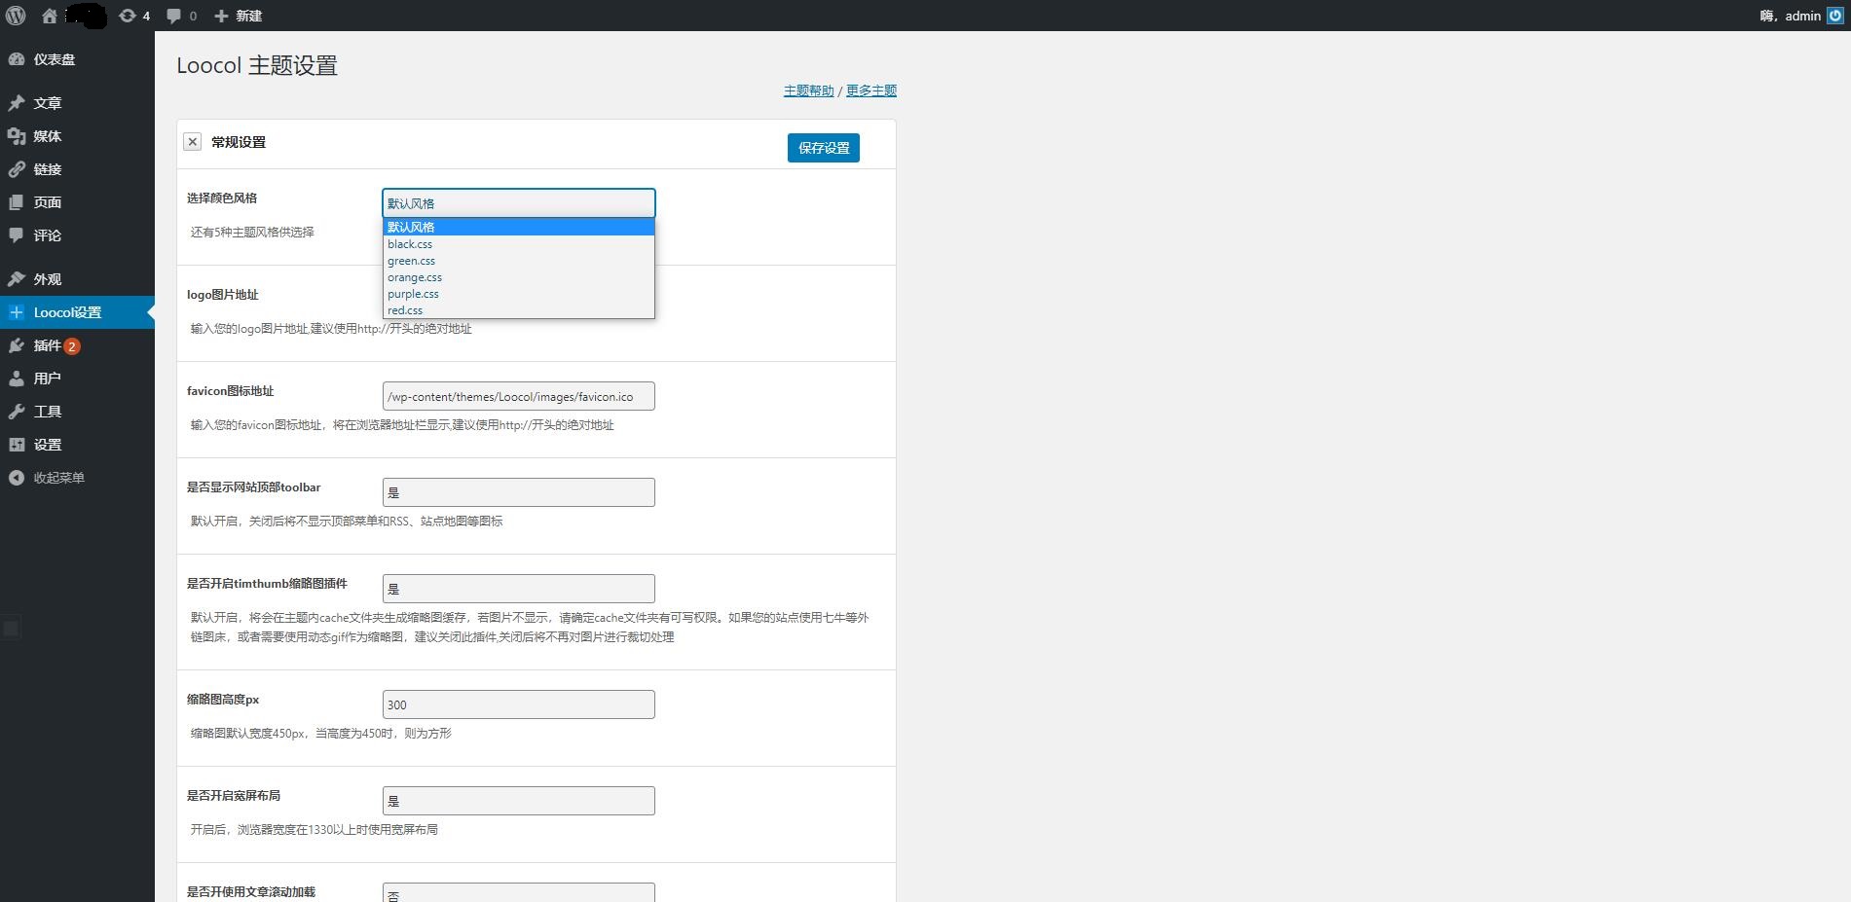Select red.css color style option
This screenshot has height=902, width=1851.
click(x=518, y=310)
